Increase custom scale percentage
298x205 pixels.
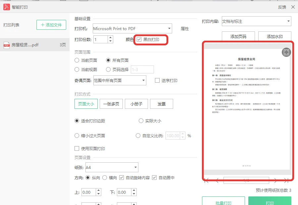coord(183,134)
